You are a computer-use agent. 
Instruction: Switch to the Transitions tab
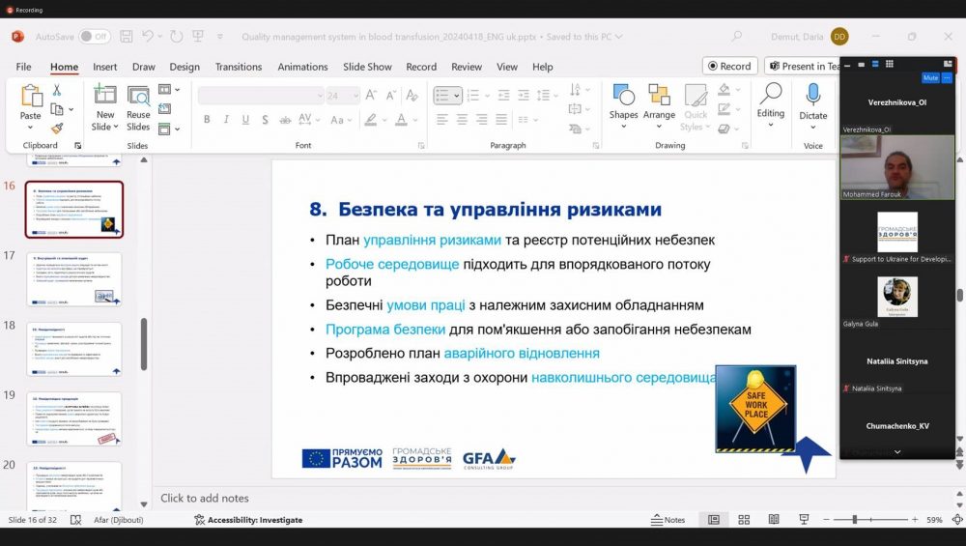pyautogui.click(x=239, y=67)
